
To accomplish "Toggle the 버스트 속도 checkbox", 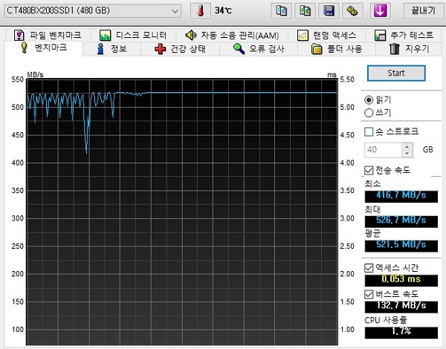I will click(x=369, y=294).
